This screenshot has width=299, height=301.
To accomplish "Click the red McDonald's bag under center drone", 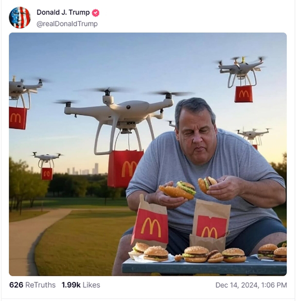I will coord(125,169).
